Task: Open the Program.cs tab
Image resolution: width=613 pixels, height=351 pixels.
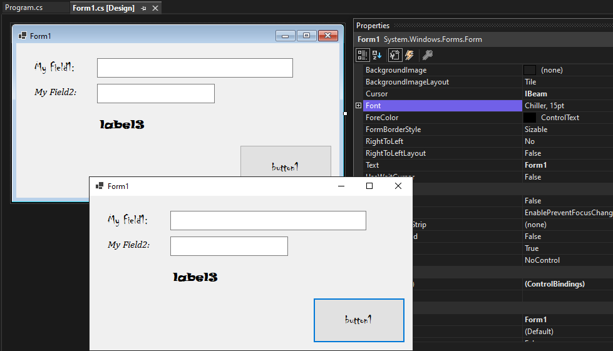Action: [x=24, y=8]
